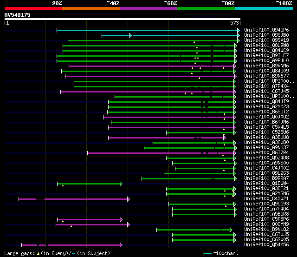Click the purple alignment bar for Q54Y56
The image size is (297, 257).
71,245
